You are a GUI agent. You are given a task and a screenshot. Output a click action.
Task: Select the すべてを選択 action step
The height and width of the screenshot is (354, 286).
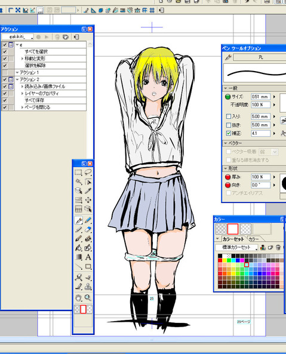(x=36, y=52)
